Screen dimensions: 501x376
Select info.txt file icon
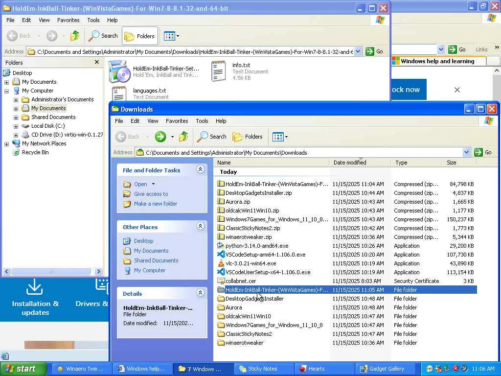pos(219,71)
